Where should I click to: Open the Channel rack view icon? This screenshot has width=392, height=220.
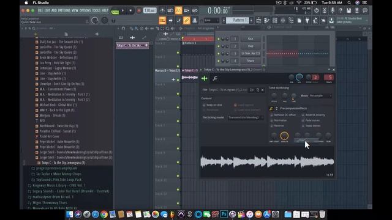point(275,20)
